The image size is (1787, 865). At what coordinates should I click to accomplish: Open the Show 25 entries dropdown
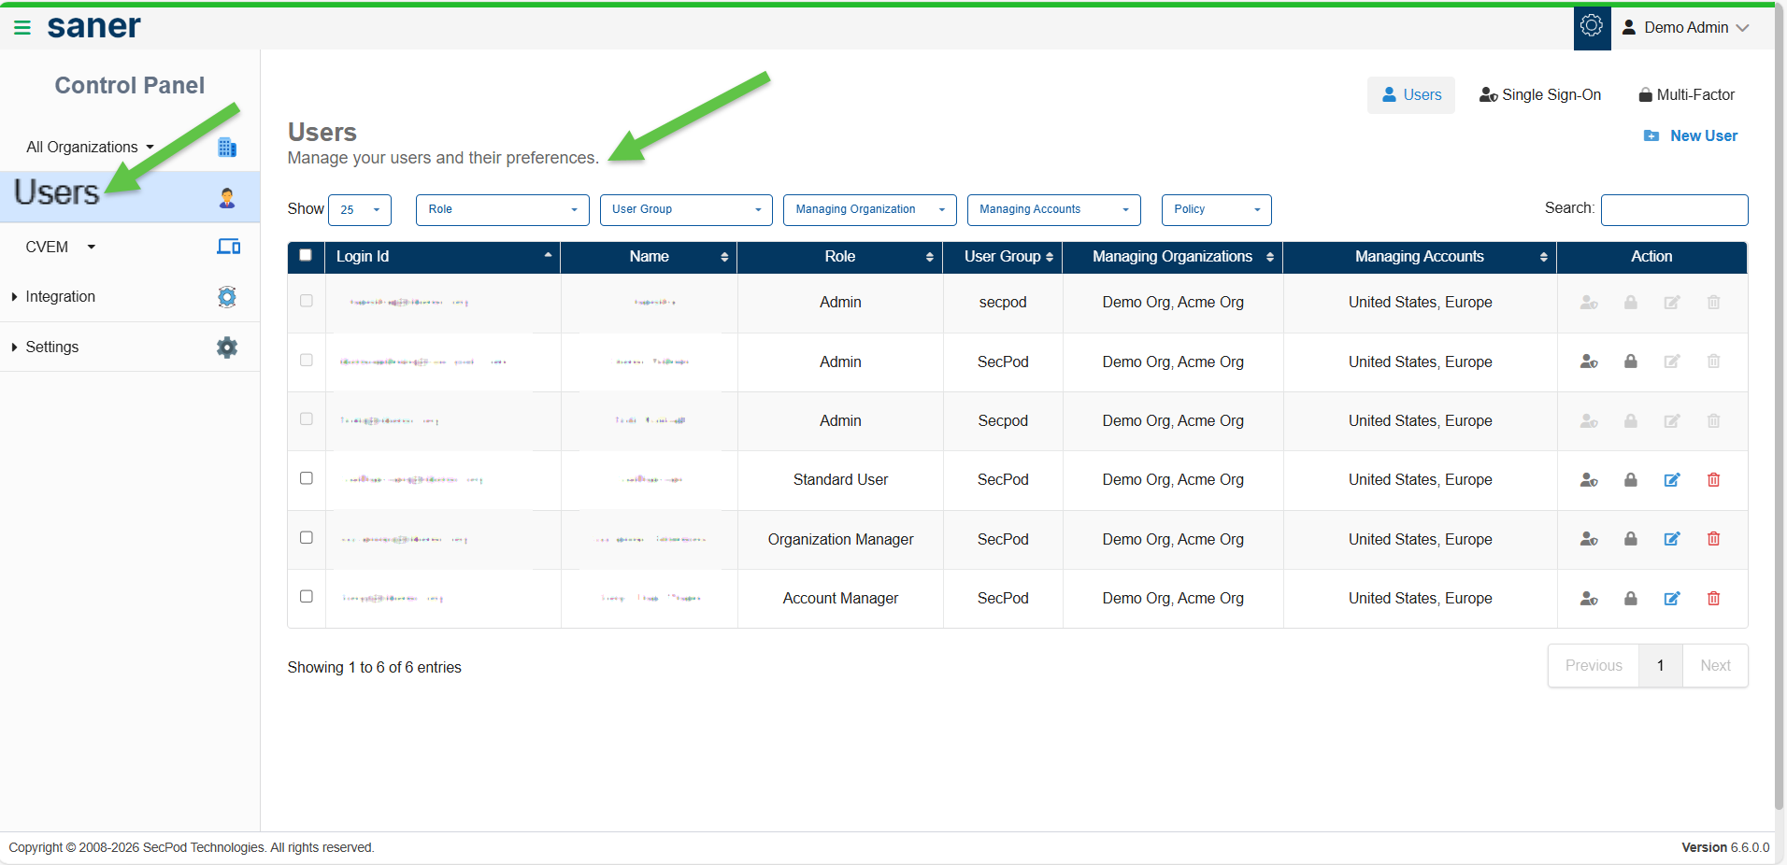point(360,210)
